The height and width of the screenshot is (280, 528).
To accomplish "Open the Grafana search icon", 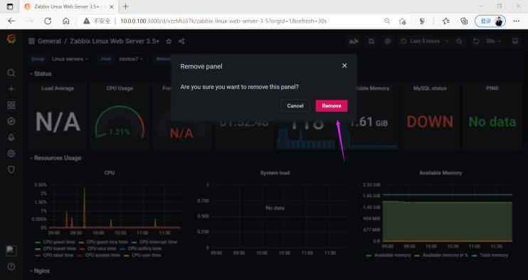I will (11, 73).
